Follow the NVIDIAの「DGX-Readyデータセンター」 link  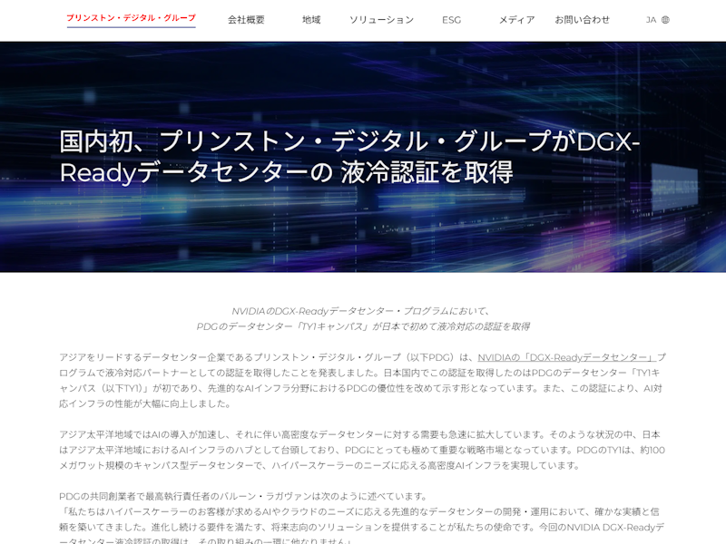point(567,357)
